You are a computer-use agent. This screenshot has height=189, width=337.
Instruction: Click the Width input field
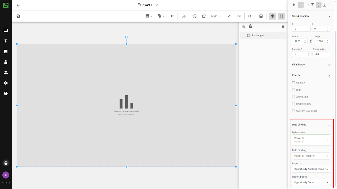click(x=298, y=41)
